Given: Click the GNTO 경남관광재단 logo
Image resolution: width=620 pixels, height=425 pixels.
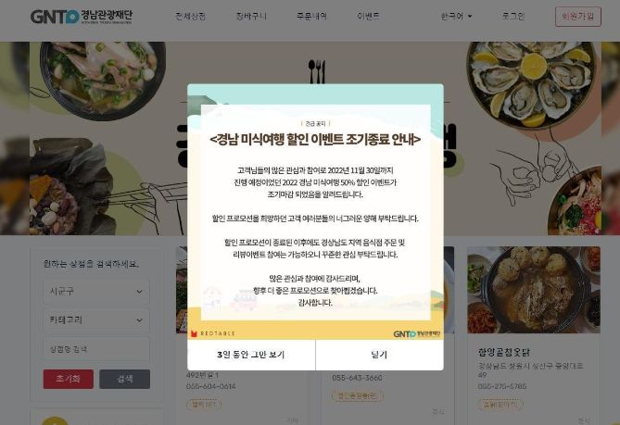Looking at the screenshot, I should click(82, 17).
